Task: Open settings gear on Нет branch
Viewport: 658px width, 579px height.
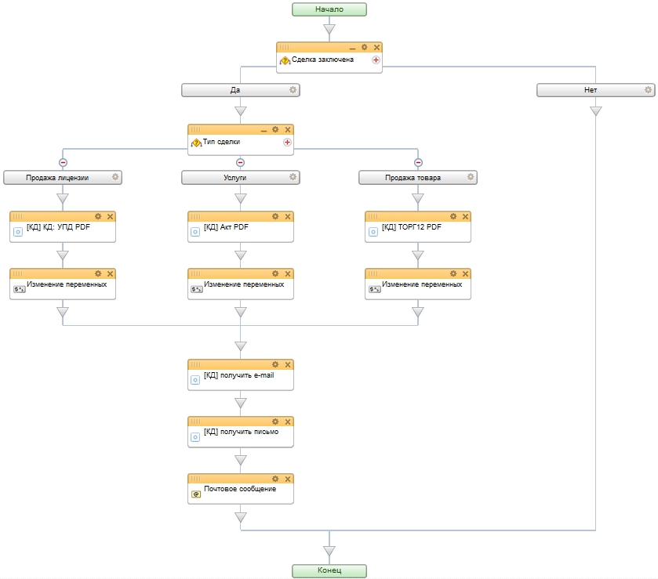Action: (x=648, y=90)
